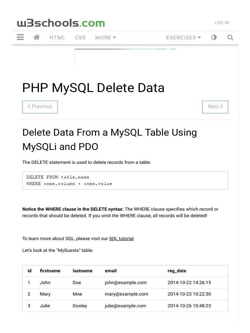
Task: Expand the EXERCISES dropdown
Action: [183, 38]
